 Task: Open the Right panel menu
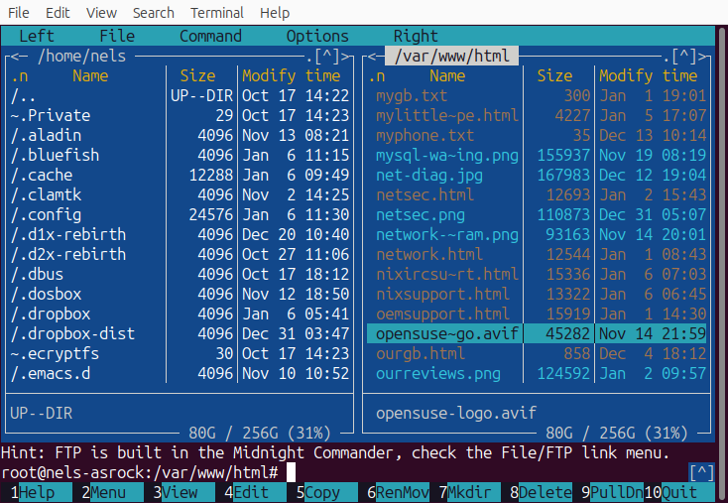pyautogui.click(x=416, y=36)
